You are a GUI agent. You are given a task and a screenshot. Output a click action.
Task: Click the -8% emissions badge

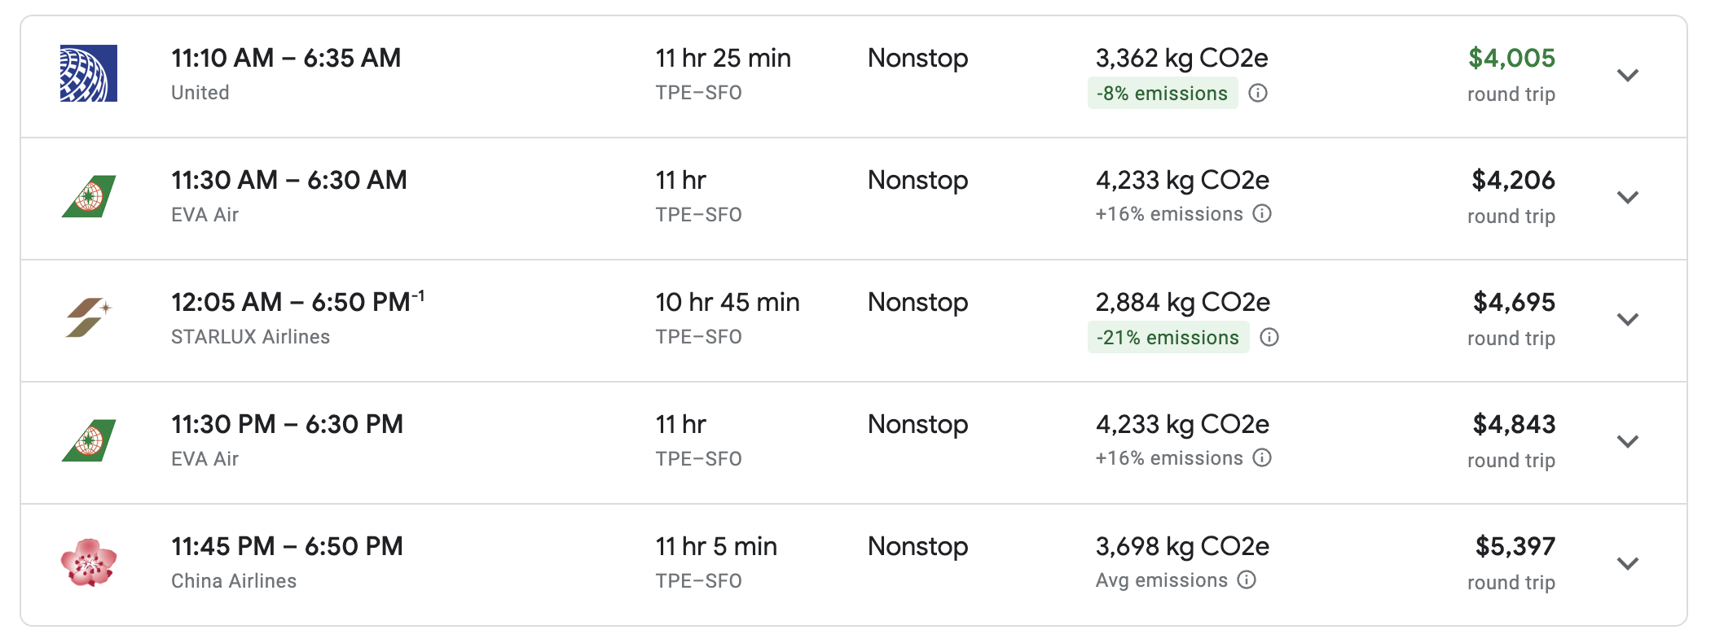pyautogui.click(x=1162, y=94)
